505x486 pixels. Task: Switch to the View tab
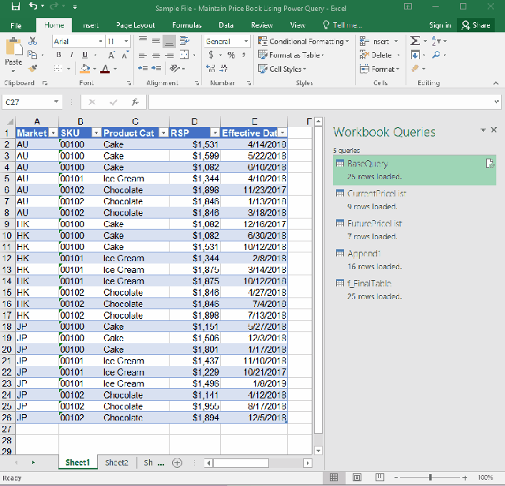[297, 25]
